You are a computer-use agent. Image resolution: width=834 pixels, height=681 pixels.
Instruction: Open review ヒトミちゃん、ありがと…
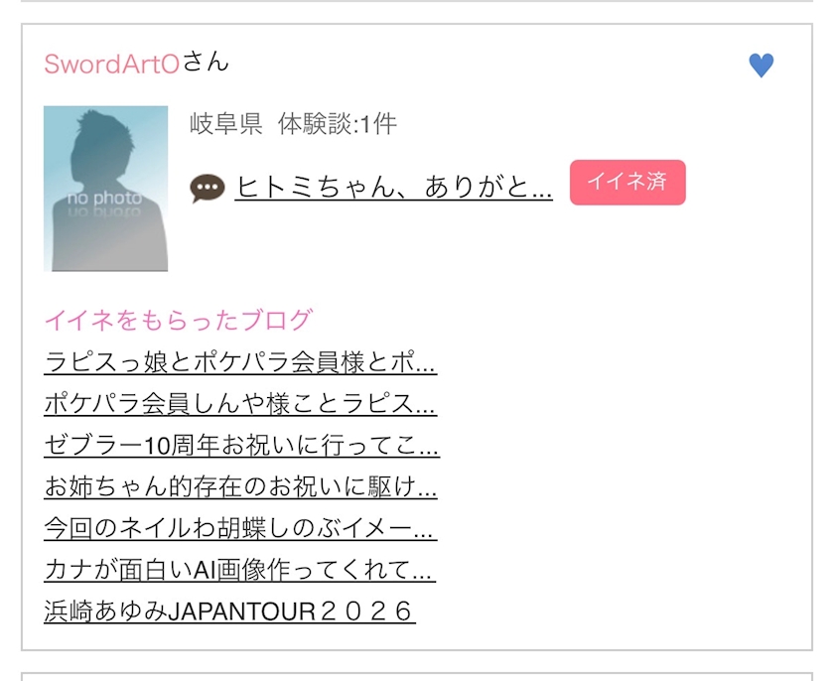click(393, 187)
